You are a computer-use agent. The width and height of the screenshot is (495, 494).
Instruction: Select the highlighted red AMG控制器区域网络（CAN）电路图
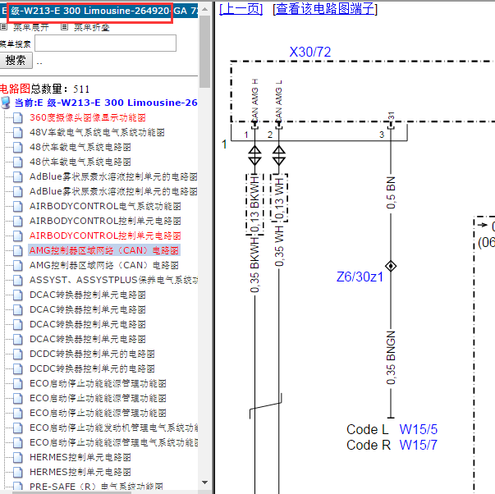104,250
